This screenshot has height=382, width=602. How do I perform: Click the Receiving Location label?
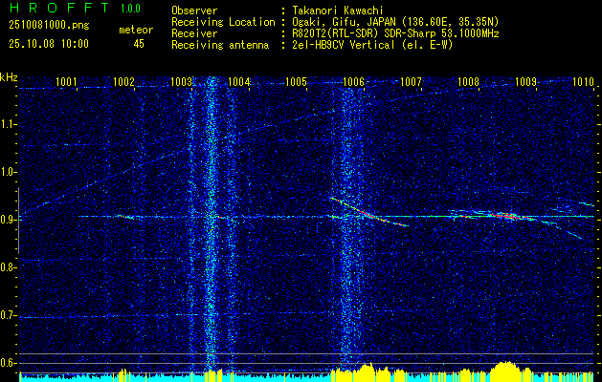pyautogui.click(x=223, y=22)
